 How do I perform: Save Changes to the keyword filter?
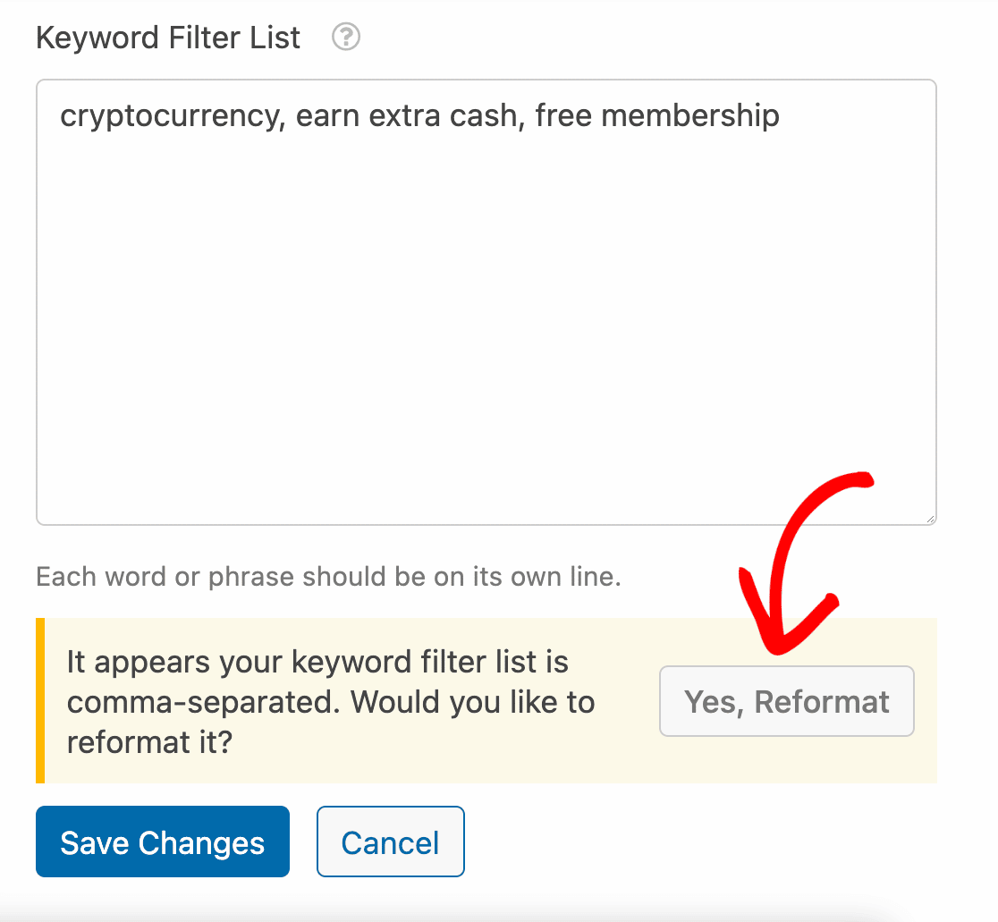[163, 842]
